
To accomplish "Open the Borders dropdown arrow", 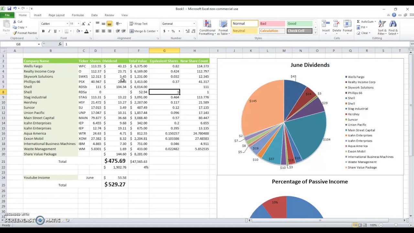I will point(71,31).
